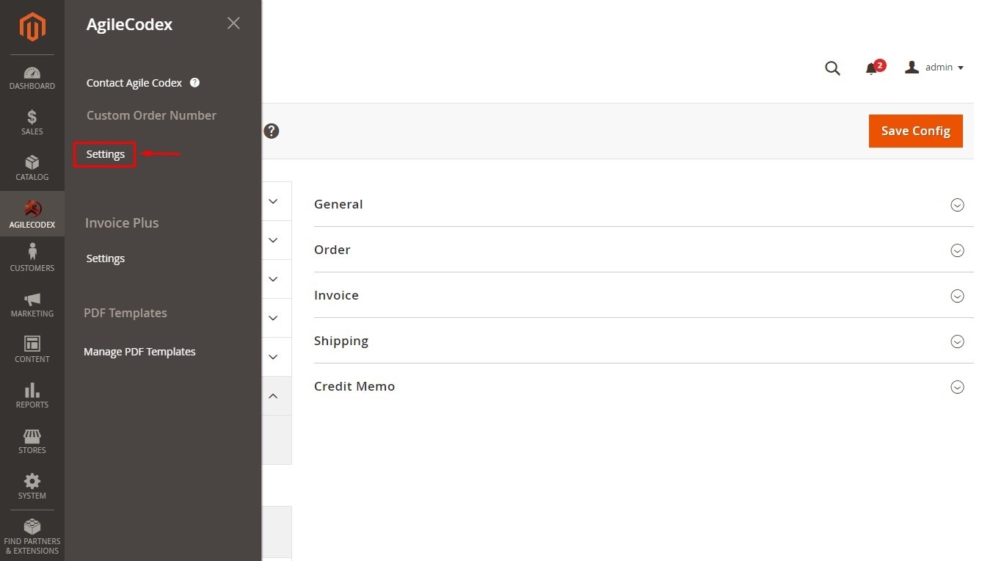Click the Invoice Plus heading
Viewport: 982px width, 561px height.
click(x=122, y=222)
